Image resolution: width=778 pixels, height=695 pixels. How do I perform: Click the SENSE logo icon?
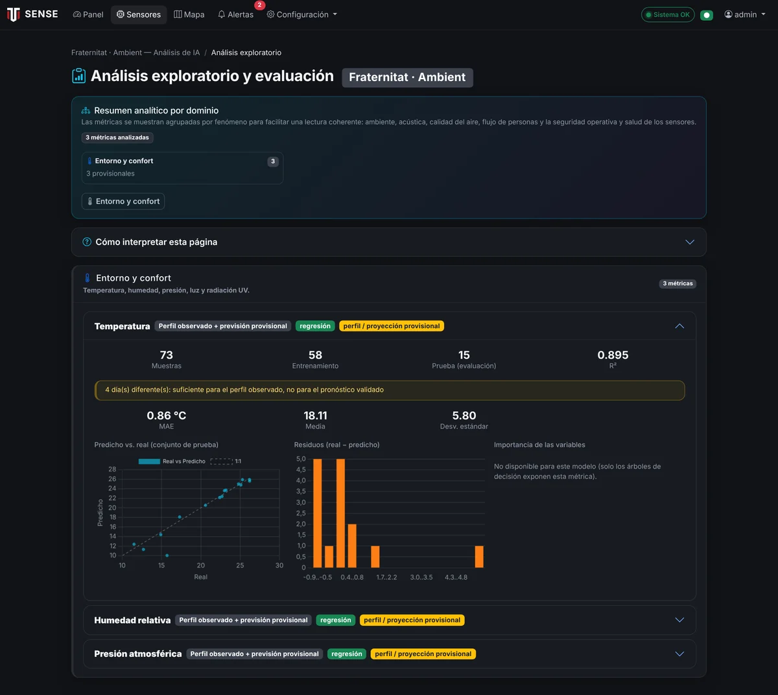click(13, 14)
